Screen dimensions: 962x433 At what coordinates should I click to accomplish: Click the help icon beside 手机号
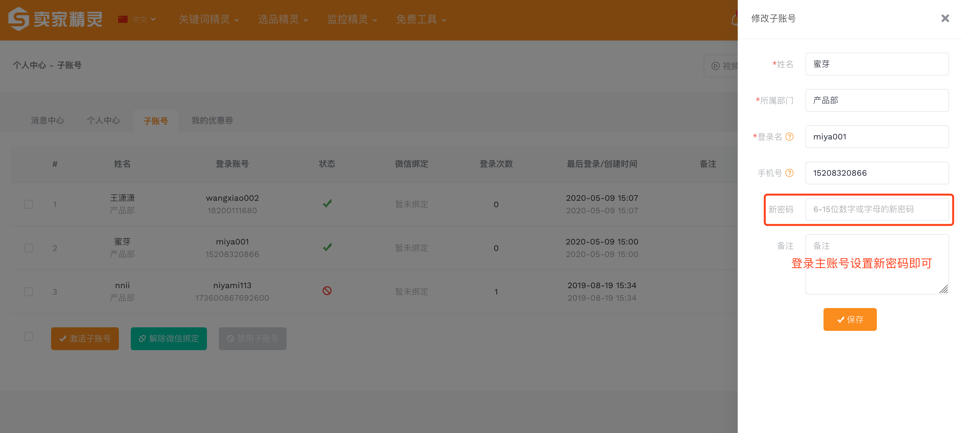pos(789,173)
